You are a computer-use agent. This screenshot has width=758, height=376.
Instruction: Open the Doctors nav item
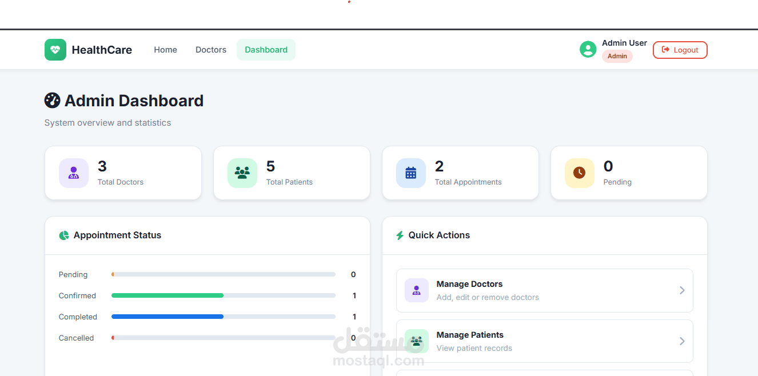(x=211, y=50)
